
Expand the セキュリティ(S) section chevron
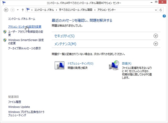point(156,36)
